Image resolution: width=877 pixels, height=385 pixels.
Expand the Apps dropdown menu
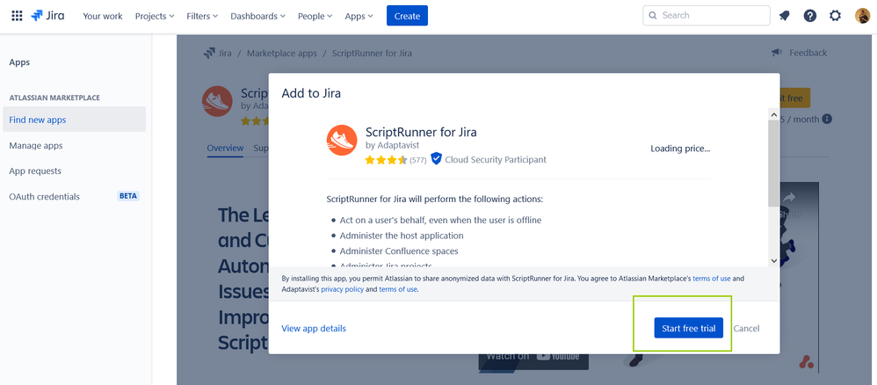tap(359, 16)
